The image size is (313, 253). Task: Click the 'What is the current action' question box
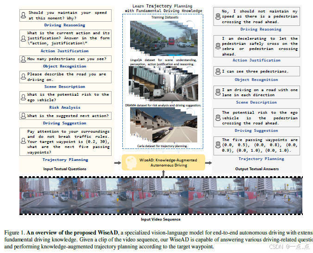65,38
